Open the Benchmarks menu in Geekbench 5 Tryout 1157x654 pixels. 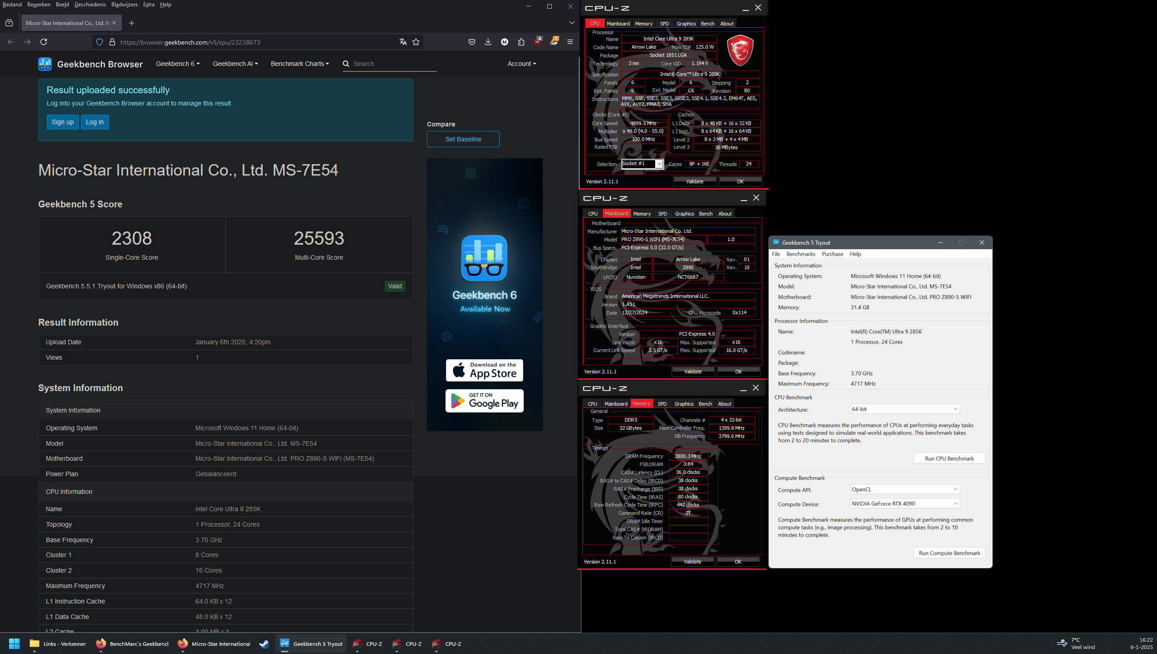pyautogui.click(x=801, y=254)
